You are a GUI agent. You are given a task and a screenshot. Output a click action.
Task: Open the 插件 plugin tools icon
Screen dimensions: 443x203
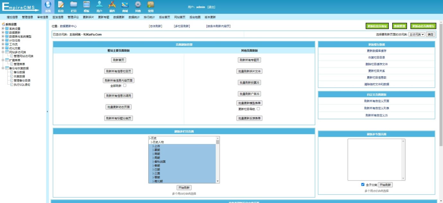click(112, 4)
